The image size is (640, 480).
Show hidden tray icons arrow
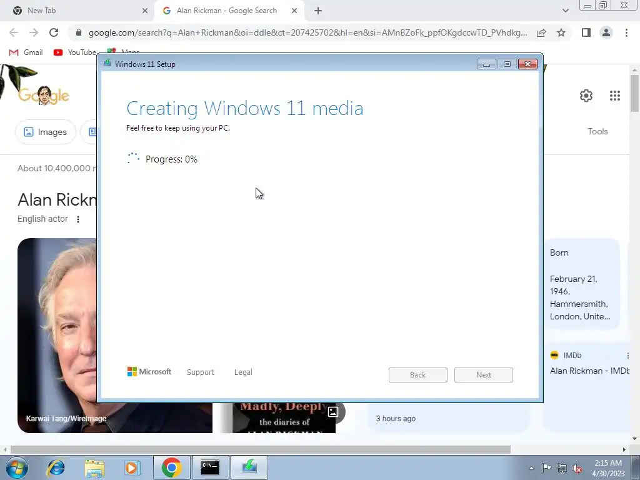(x=531, y=468)
